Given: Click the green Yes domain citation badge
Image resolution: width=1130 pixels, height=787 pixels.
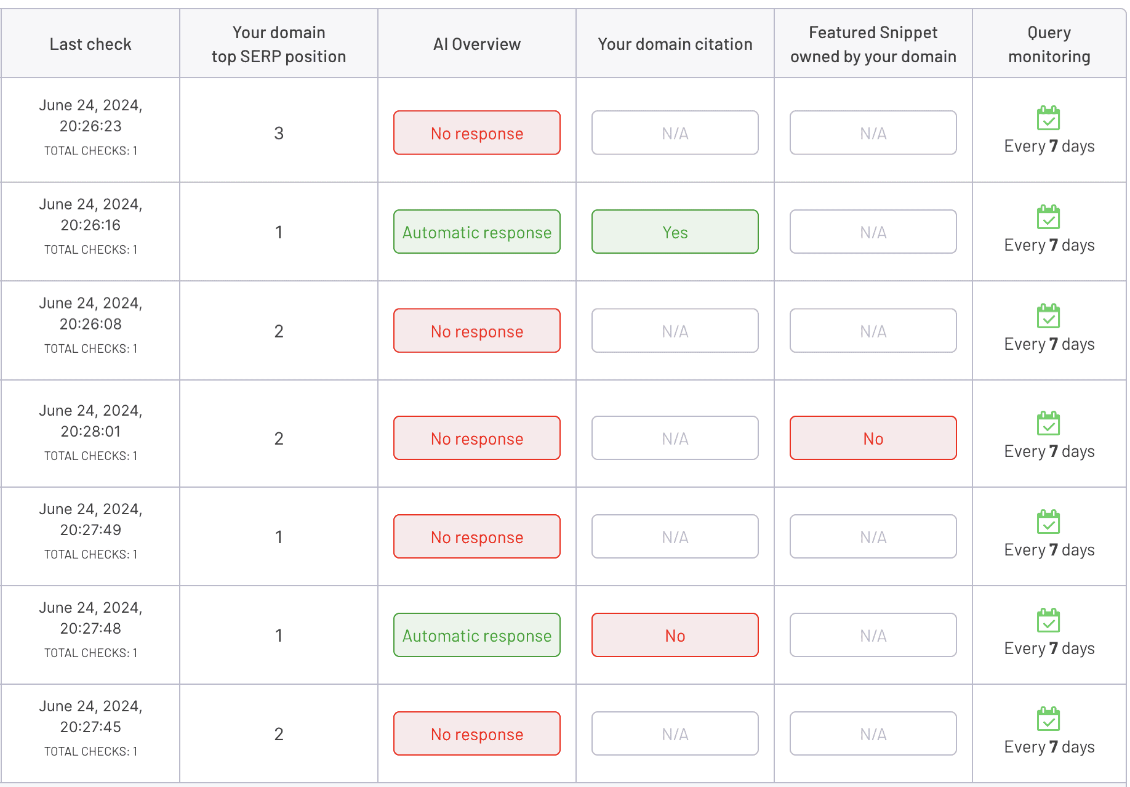Looking at the screenshot, I should 675,232.
